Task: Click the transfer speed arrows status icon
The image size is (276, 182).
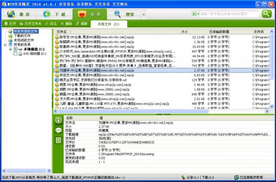Action: pyautogui.click(x=183, y=177)
